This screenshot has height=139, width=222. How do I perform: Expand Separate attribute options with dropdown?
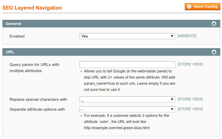(127, 109)
